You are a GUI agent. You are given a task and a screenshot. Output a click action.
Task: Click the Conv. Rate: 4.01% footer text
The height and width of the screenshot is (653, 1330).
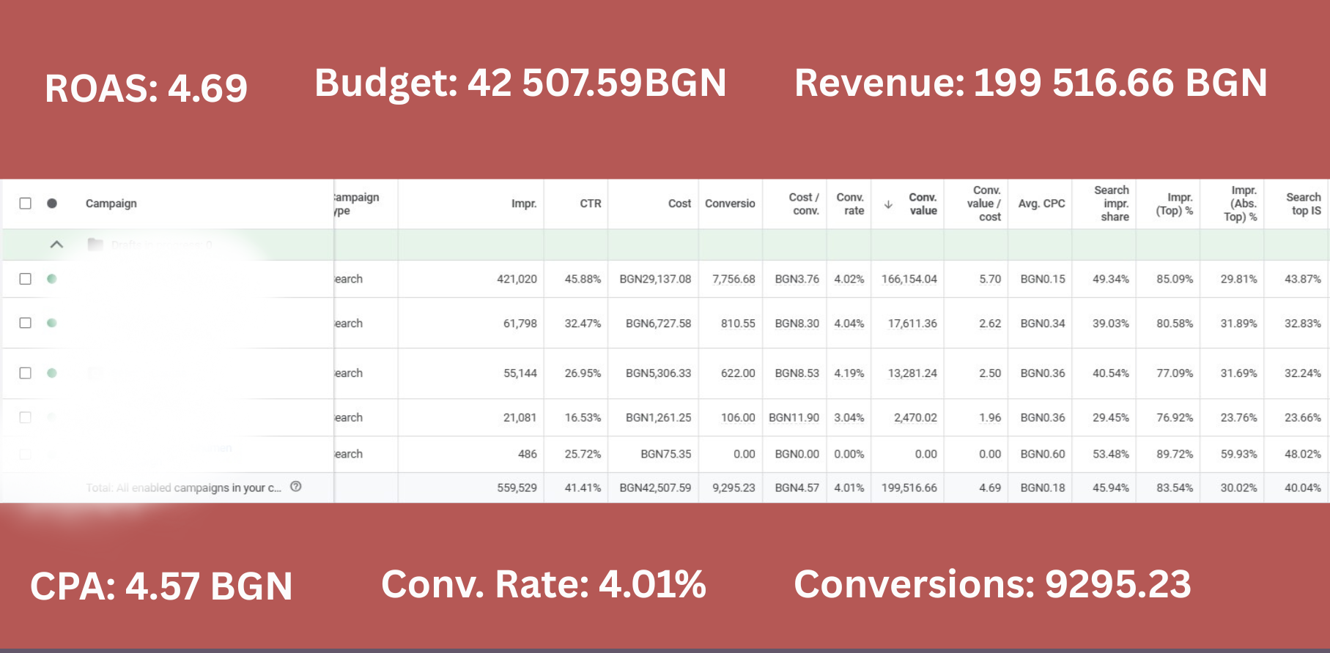coord(544,584)
